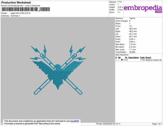
Task: Select Total Bobbin value '40.06ft'
Action: (x=132, y=52)
